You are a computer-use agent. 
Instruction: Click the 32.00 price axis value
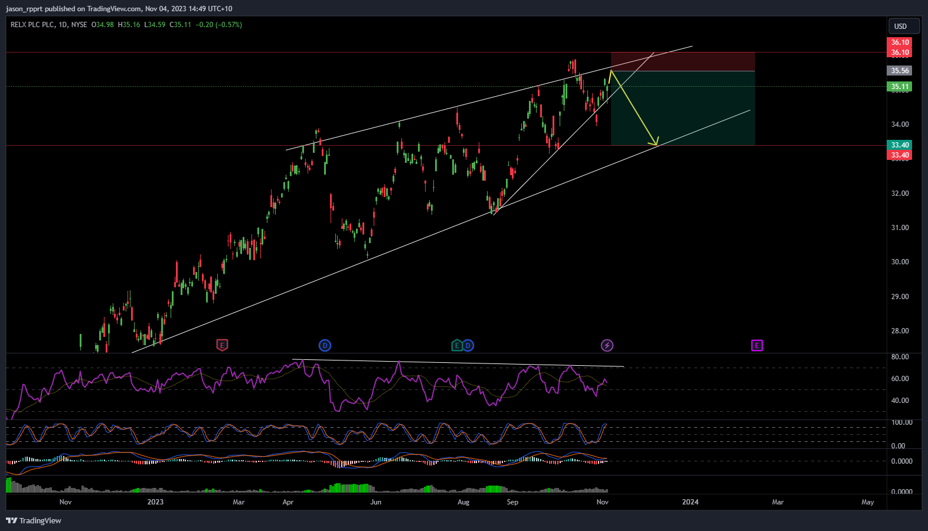pos(900,194)
